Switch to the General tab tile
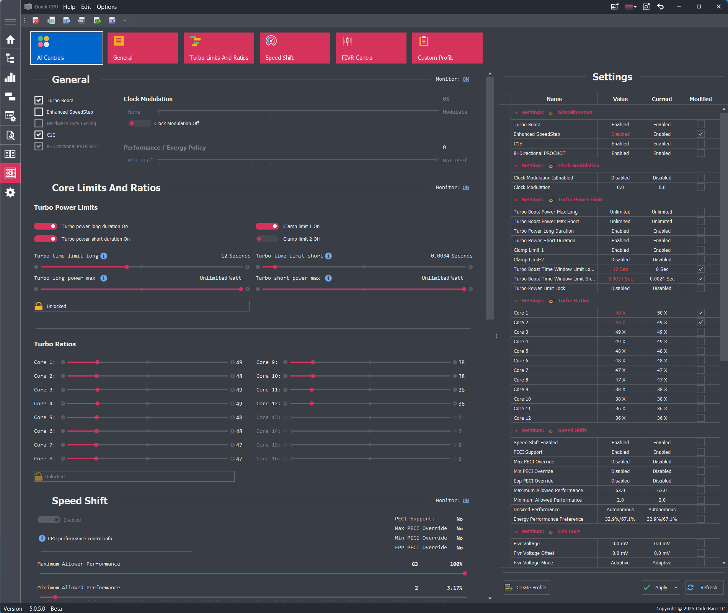This screenshot has height=613, width=728. tap(143, 48)
